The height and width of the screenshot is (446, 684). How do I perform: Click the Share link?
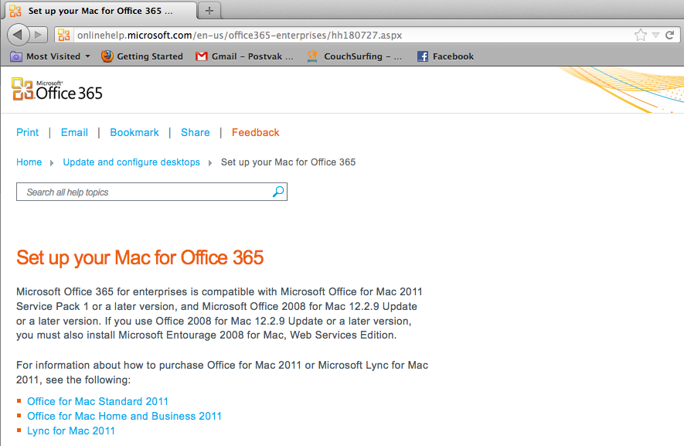(x=196, y=132)
